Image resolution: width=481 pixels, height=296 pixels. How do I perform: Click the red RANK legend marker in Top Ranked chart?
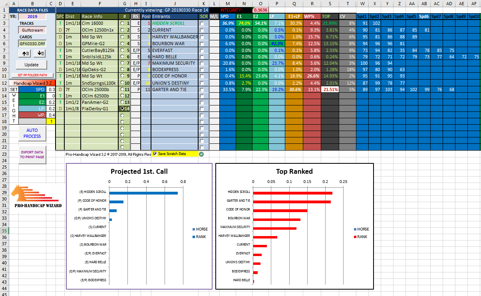tap(354, 236)
